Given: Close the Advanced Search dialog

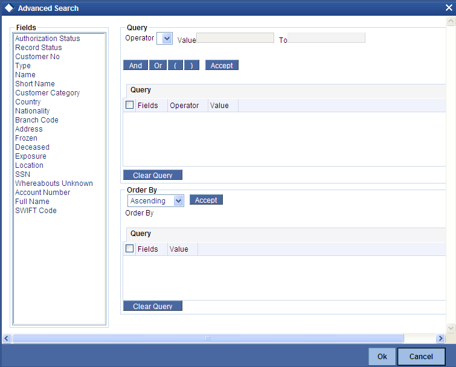Looking at the screenshot, I should [x=449, y=8].
